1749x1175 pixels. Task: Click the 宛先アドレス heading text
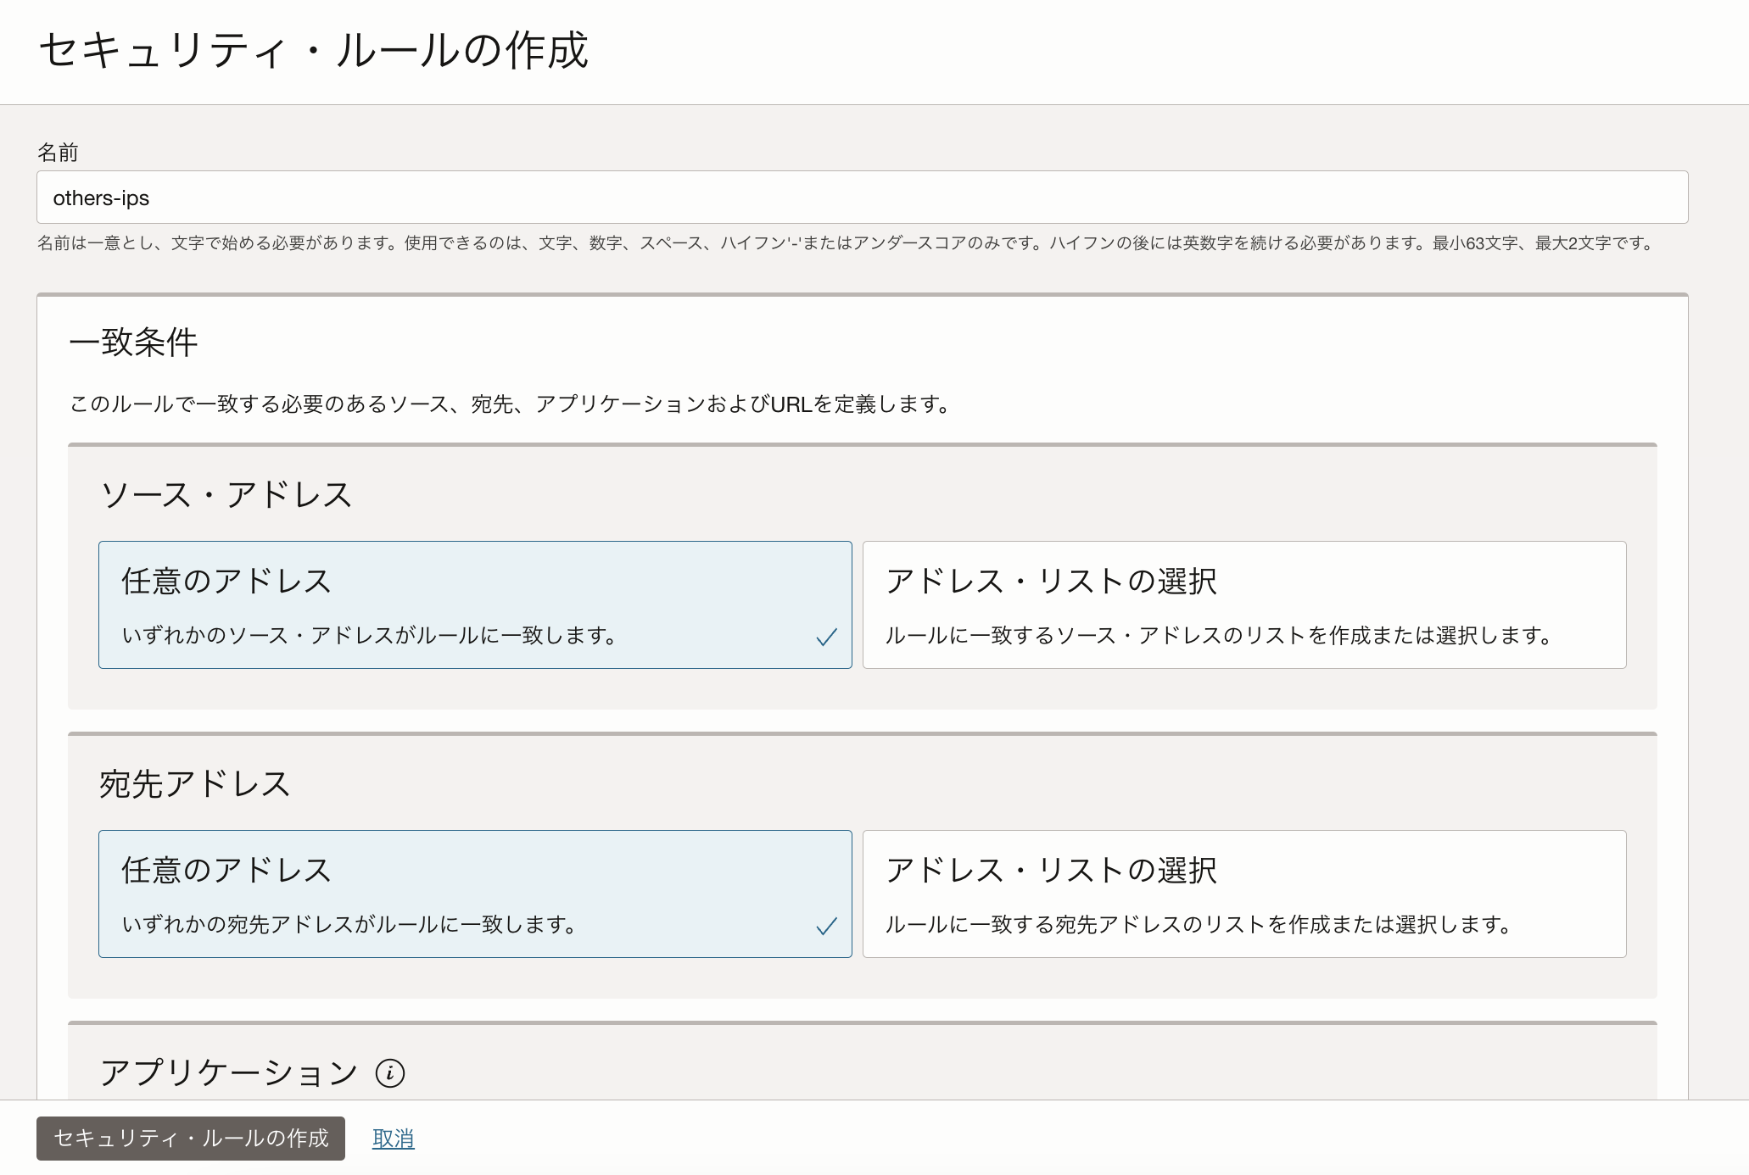(194, 783)
